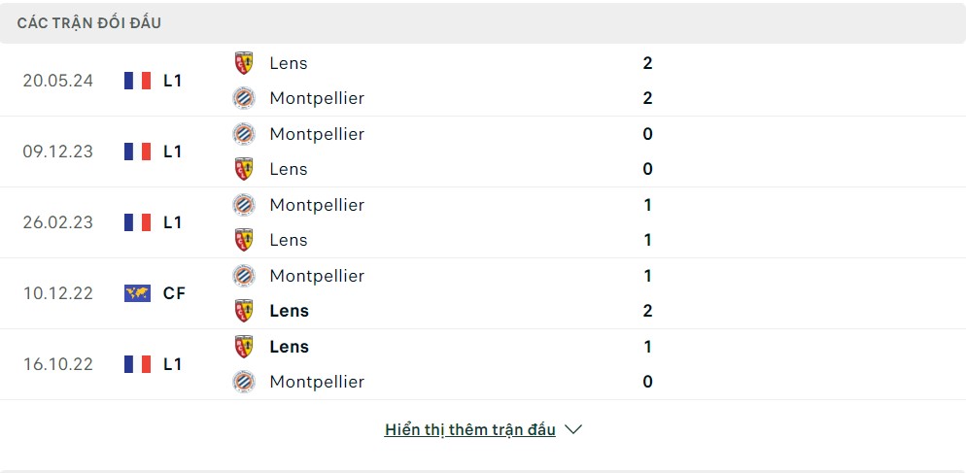The image size is (966, 473).
Task: Click the Lens crest in the 10.12.22 match
Action: coord(244,311)
